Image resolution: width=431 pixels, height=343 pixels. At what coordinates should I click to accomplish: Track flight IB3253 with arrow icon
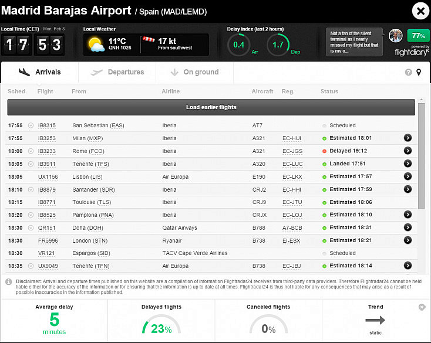click(x=408, y=138)
